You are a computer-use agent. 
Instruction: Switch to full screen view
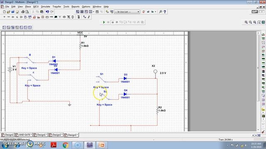(263, 22)
